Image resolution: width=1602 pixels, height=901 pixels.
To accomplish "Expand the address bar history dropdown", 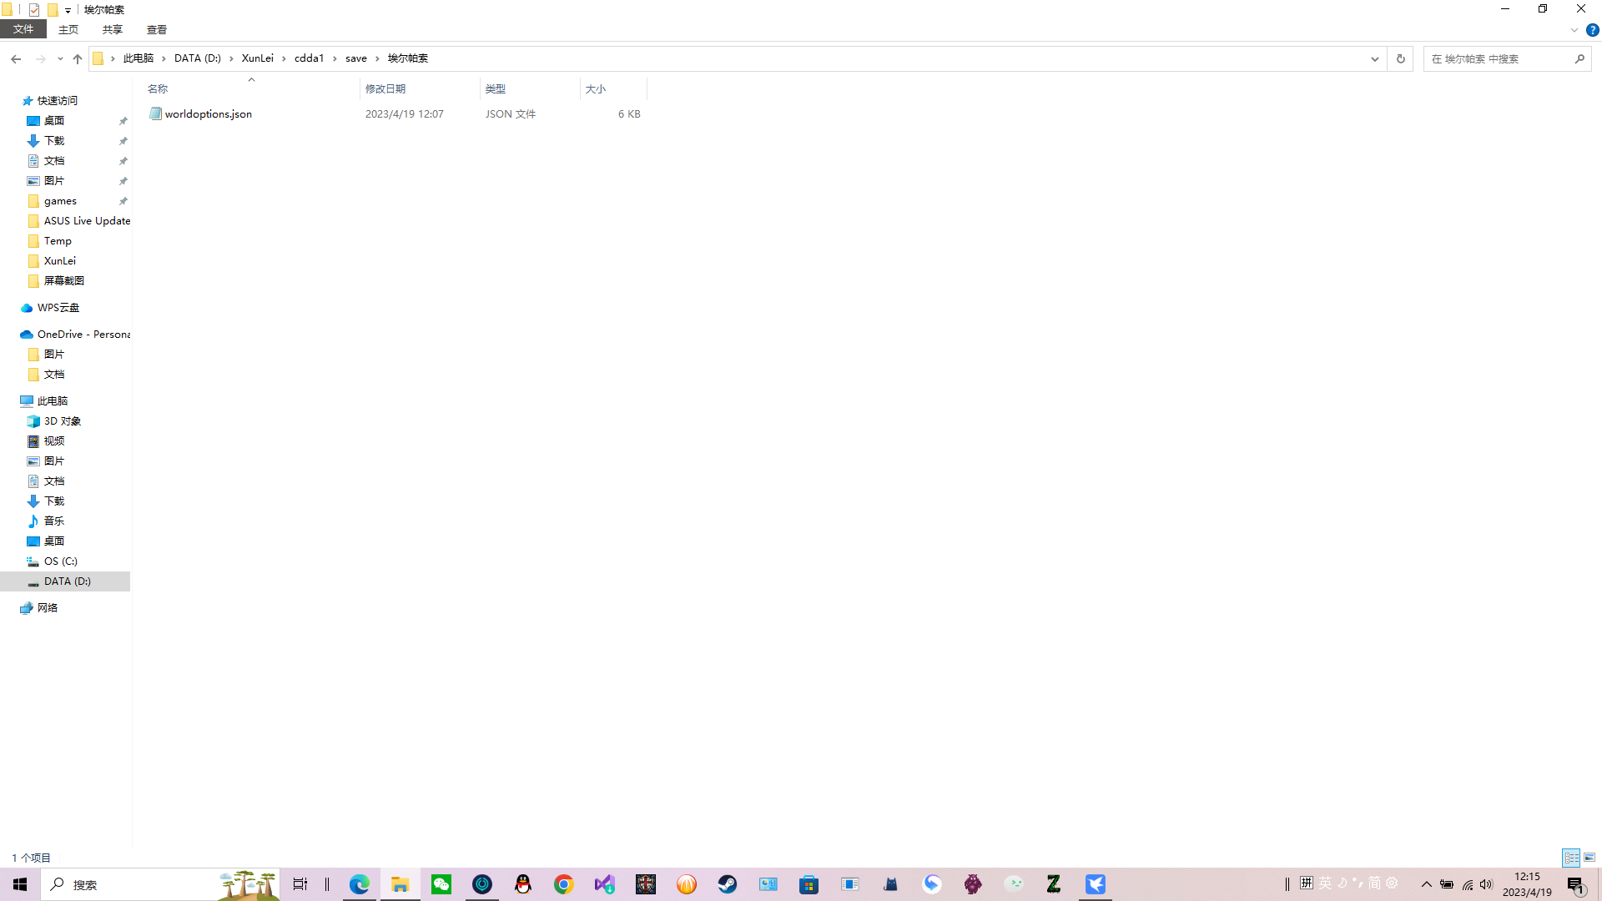I will 1375,58.
